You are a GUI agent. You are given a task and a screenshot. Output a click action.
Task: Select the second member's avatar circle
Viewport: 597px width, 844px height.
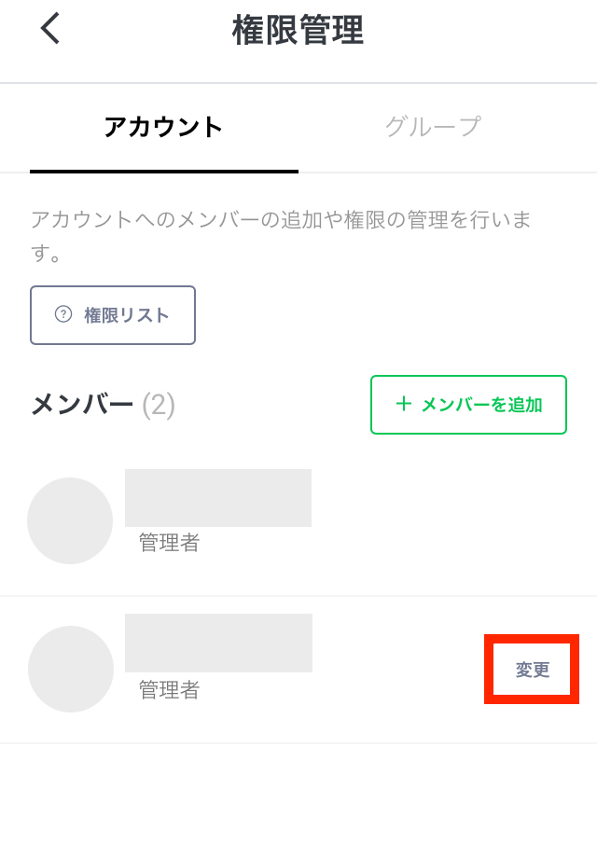coord(71,669)
